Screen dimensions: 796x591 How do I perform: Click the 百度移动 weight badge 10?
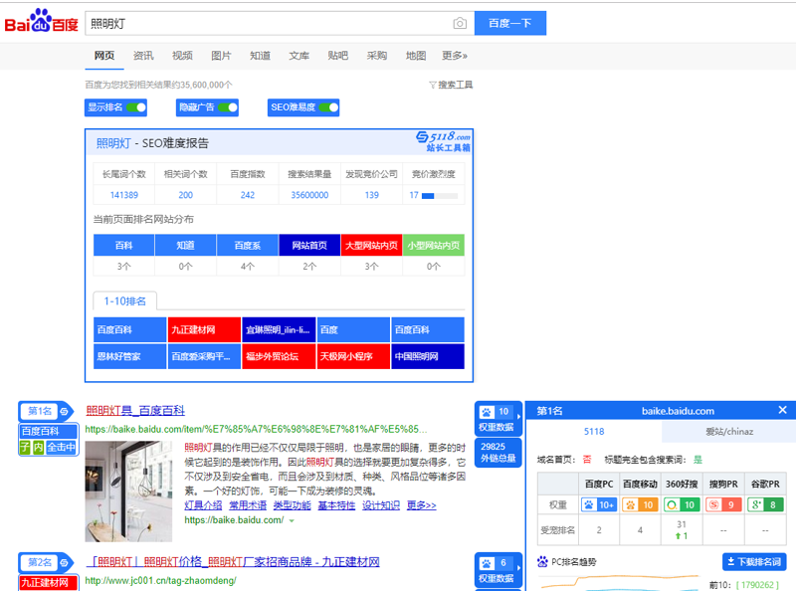click(x=640, y=504)
